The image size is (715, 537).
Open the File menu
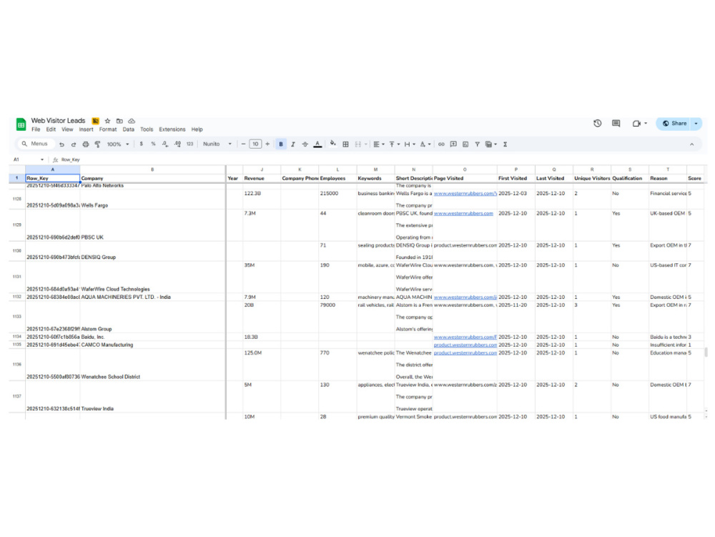pos(36,129)
